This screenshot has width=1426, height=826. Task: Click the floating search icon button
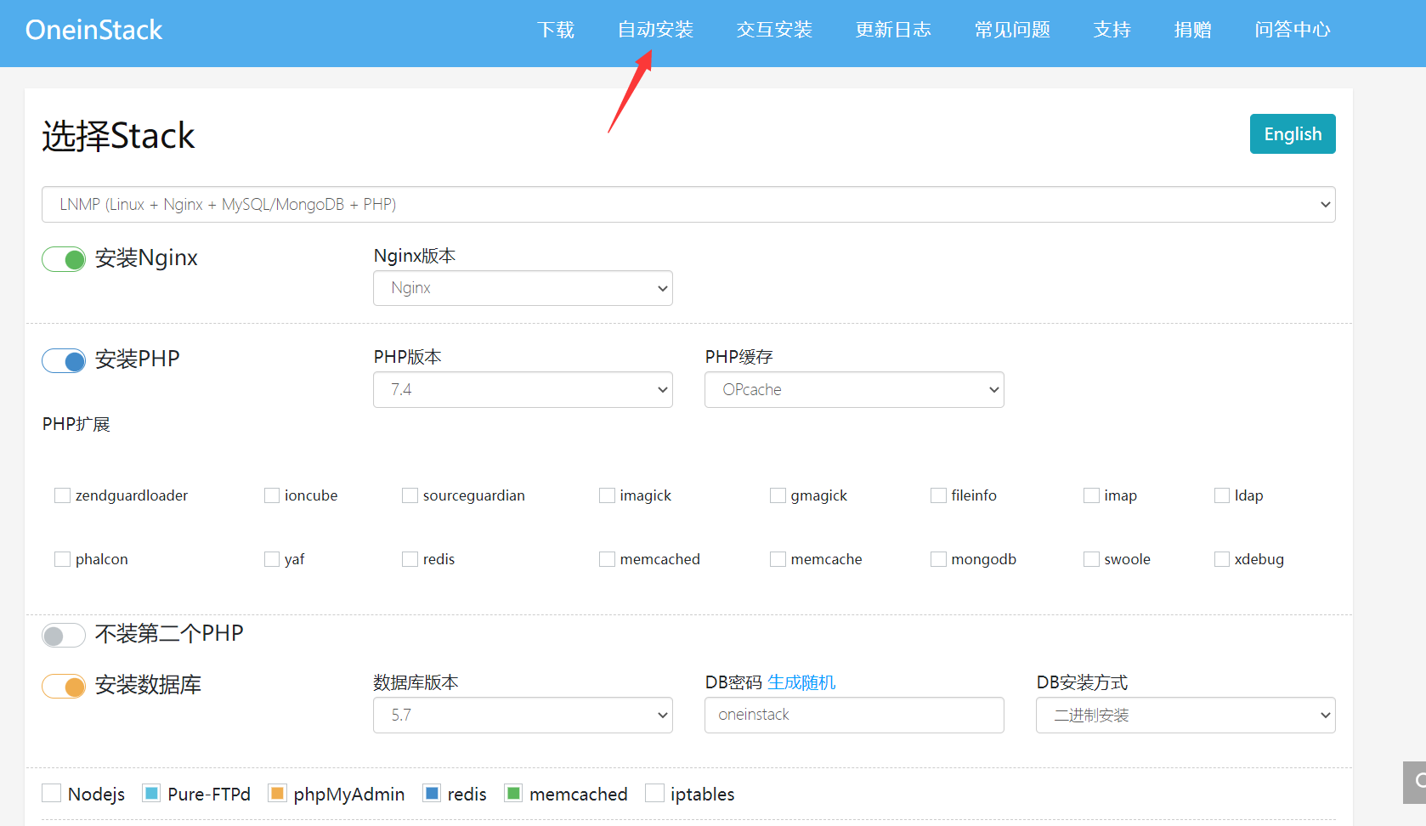(1415, 782)
